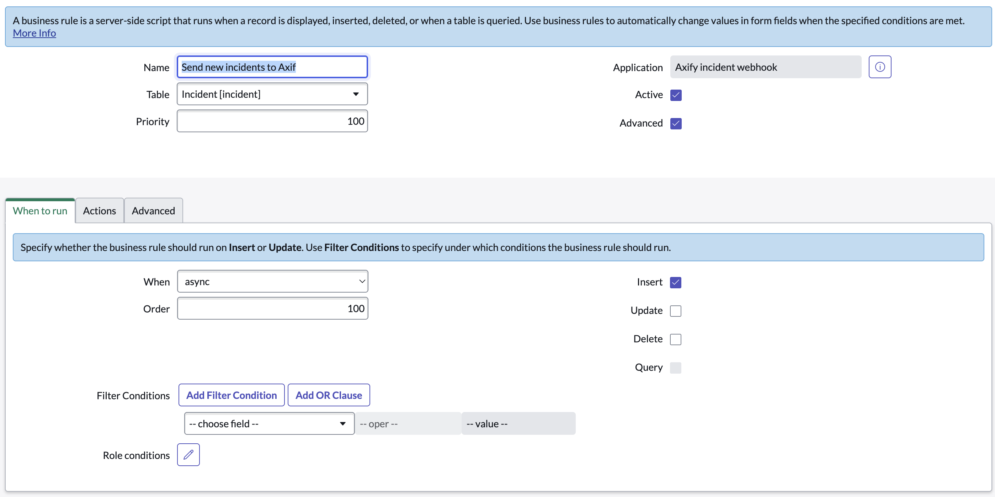Click the Application info icon button
This screenshot has height=497, width=995.
coord(879,67)
